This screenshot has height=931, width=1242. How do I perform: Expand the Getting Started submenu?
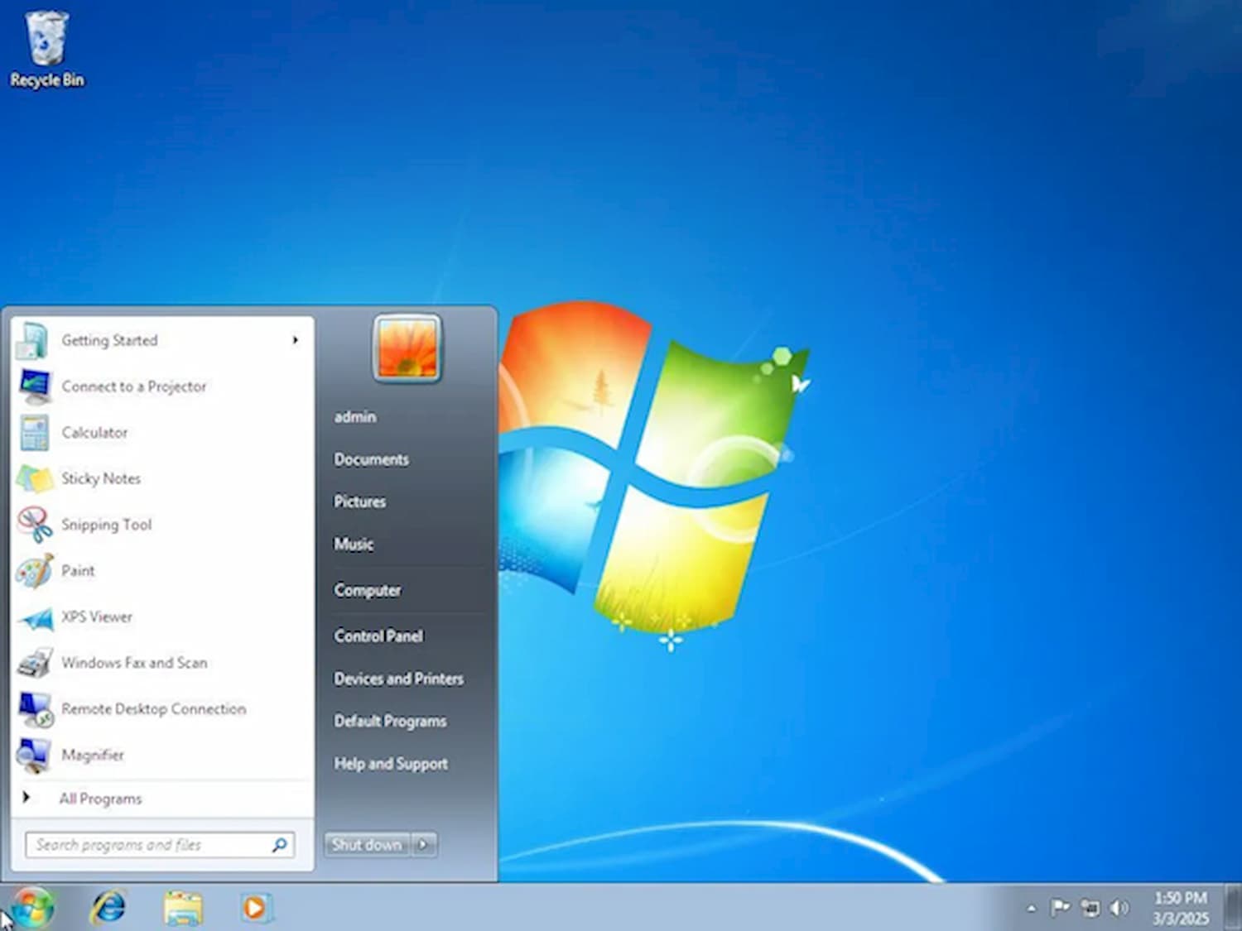pyautogui.click(x=296, y=340)
